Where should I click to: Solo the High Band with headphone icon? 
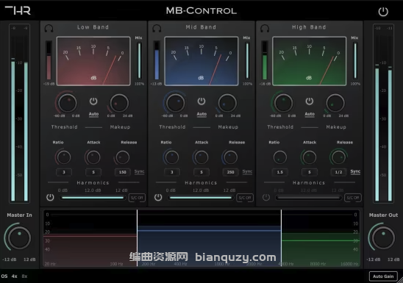265,28
